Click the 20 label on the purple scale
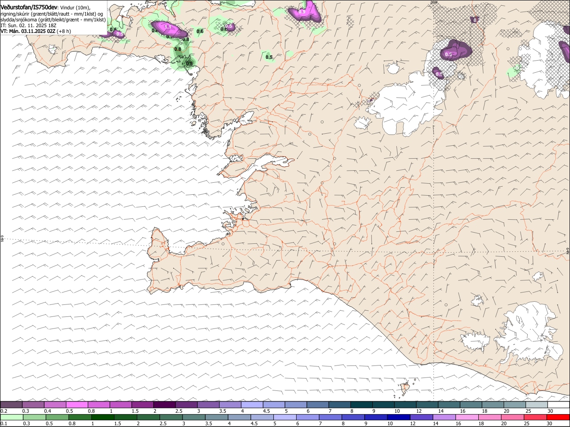This screenshot has width=570, height=427. pyautogui.click(x=507, y=411)
